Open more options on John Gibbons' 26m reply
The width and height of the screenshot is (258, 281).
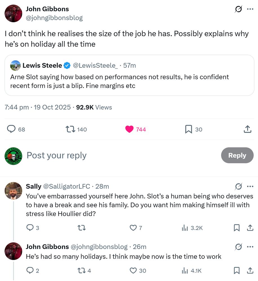tap(250, 247)
